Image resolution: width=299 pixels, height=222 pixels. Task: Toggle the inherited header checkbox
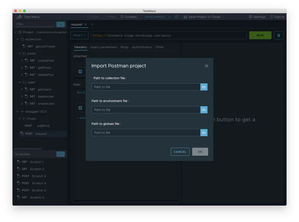(80, 72)
